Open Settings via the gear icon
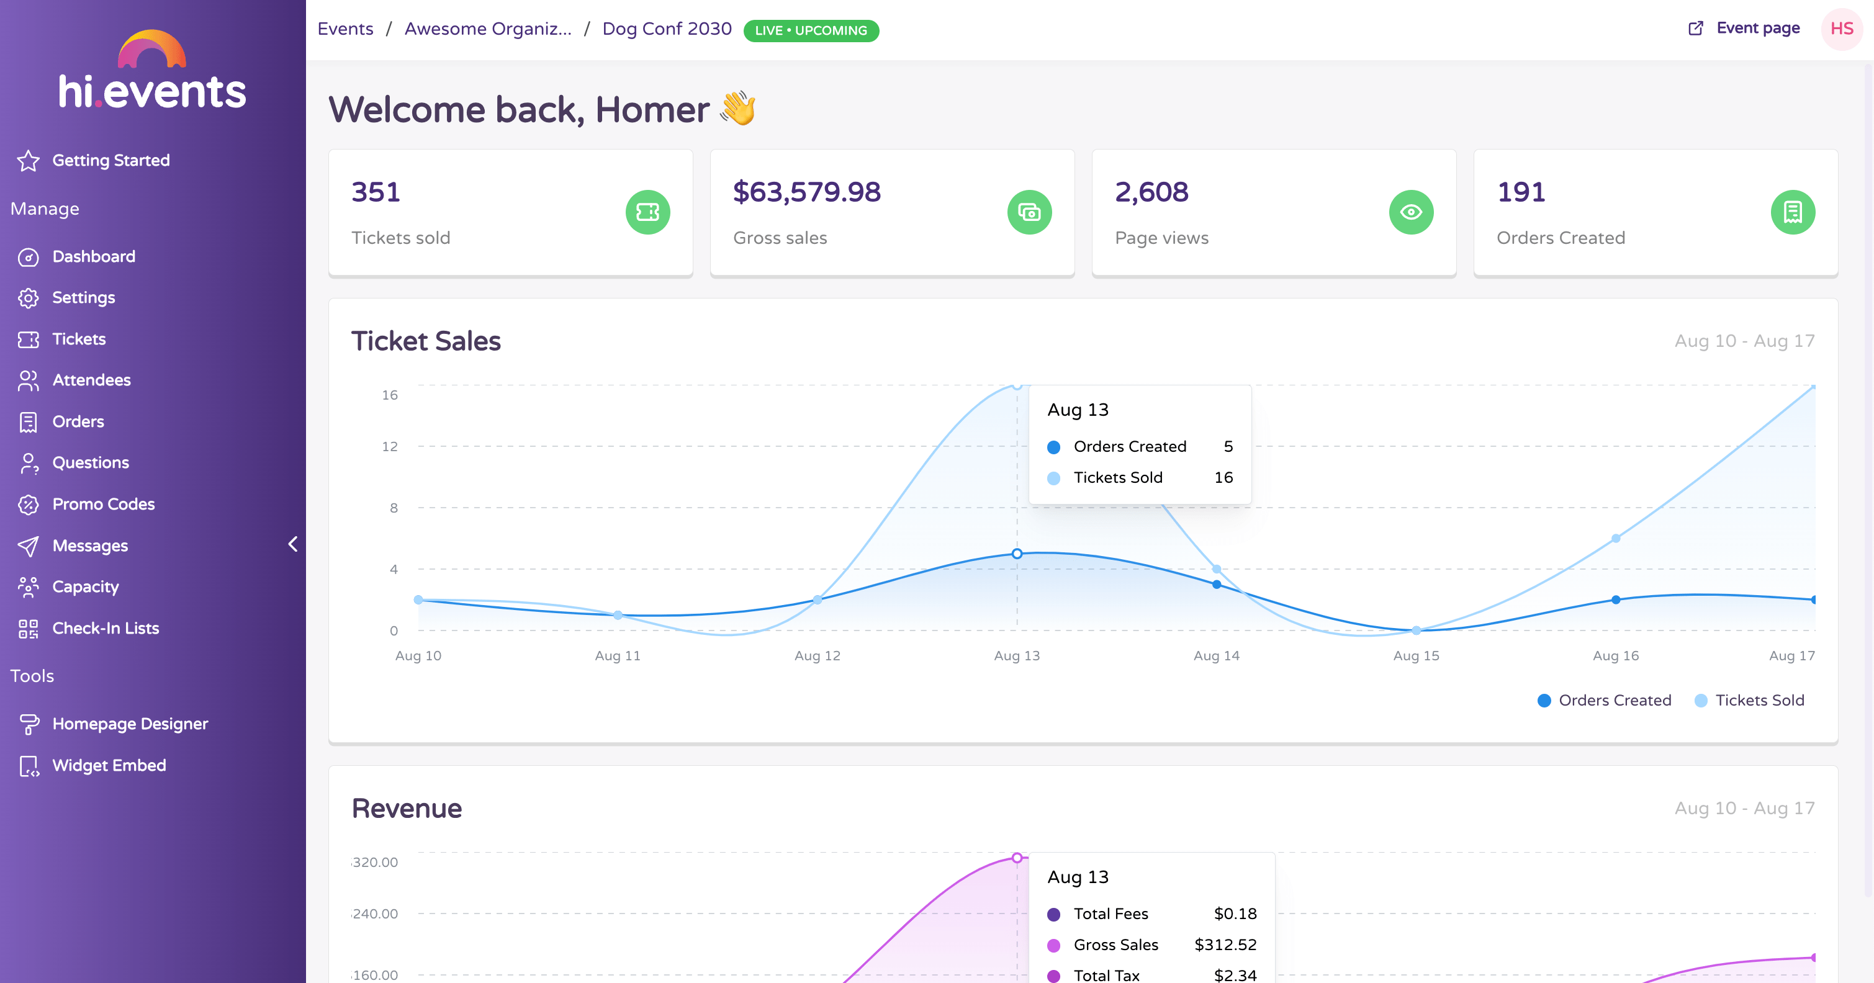The height and width of the screenshot is (983, 1874). (29, 298)
